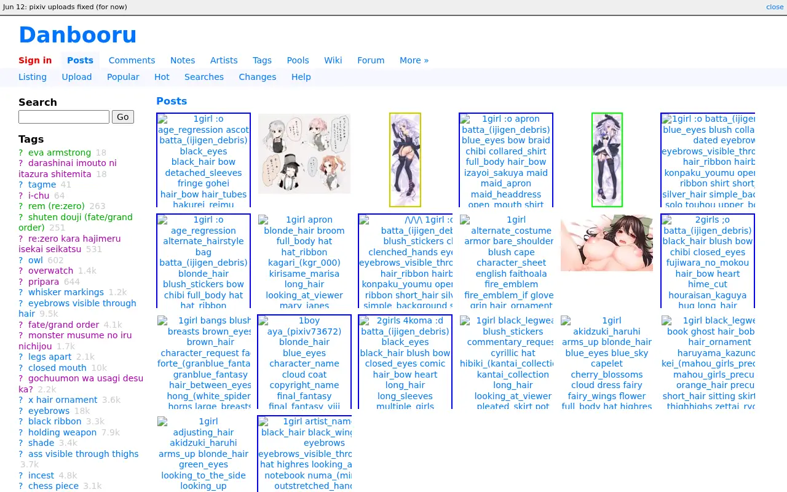Open the green-bordered tall dakimakura thumbnail

click(607, 160)
